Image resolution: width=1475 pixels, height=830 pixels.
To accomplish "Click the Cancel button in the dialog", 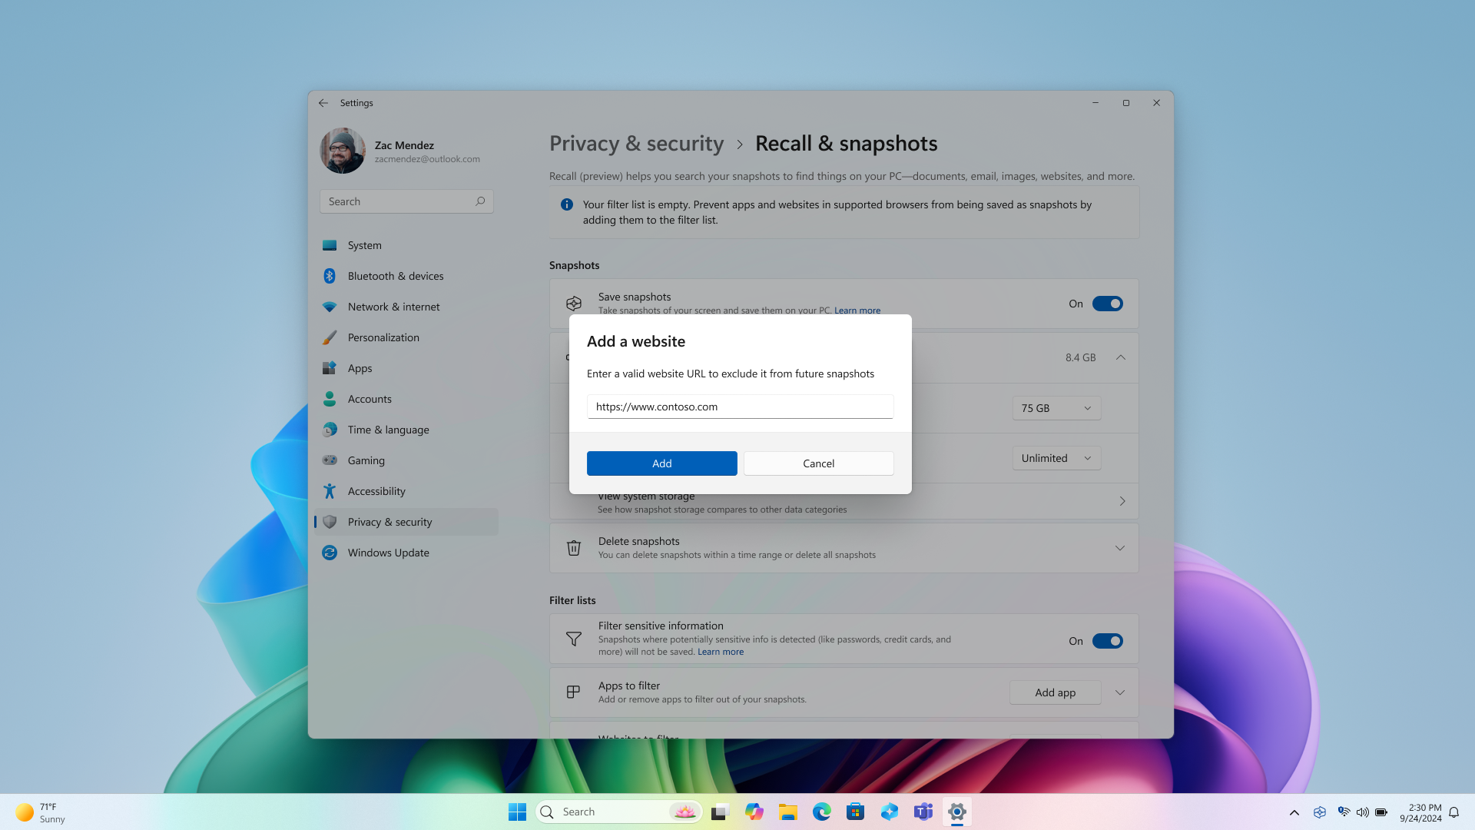I will tap(818, 463).
